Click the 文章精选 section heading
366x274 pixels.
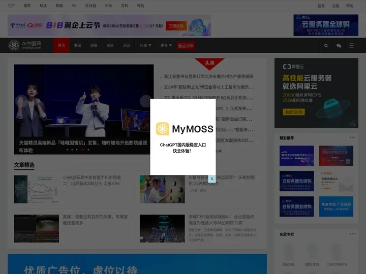pyautogui.click(x=24, y=165)
